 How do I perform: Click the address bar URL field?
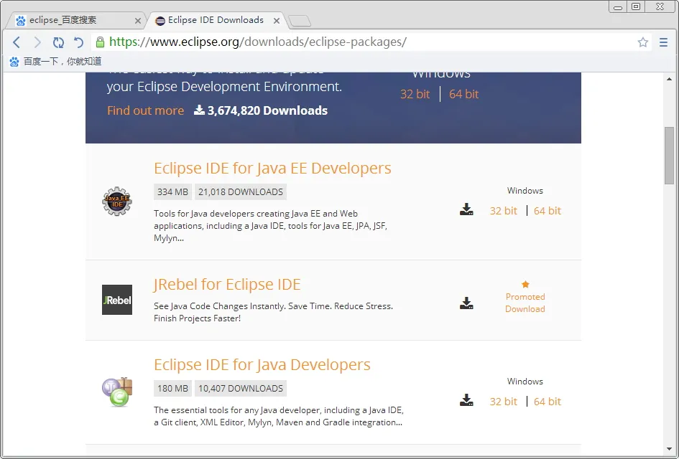359,42
